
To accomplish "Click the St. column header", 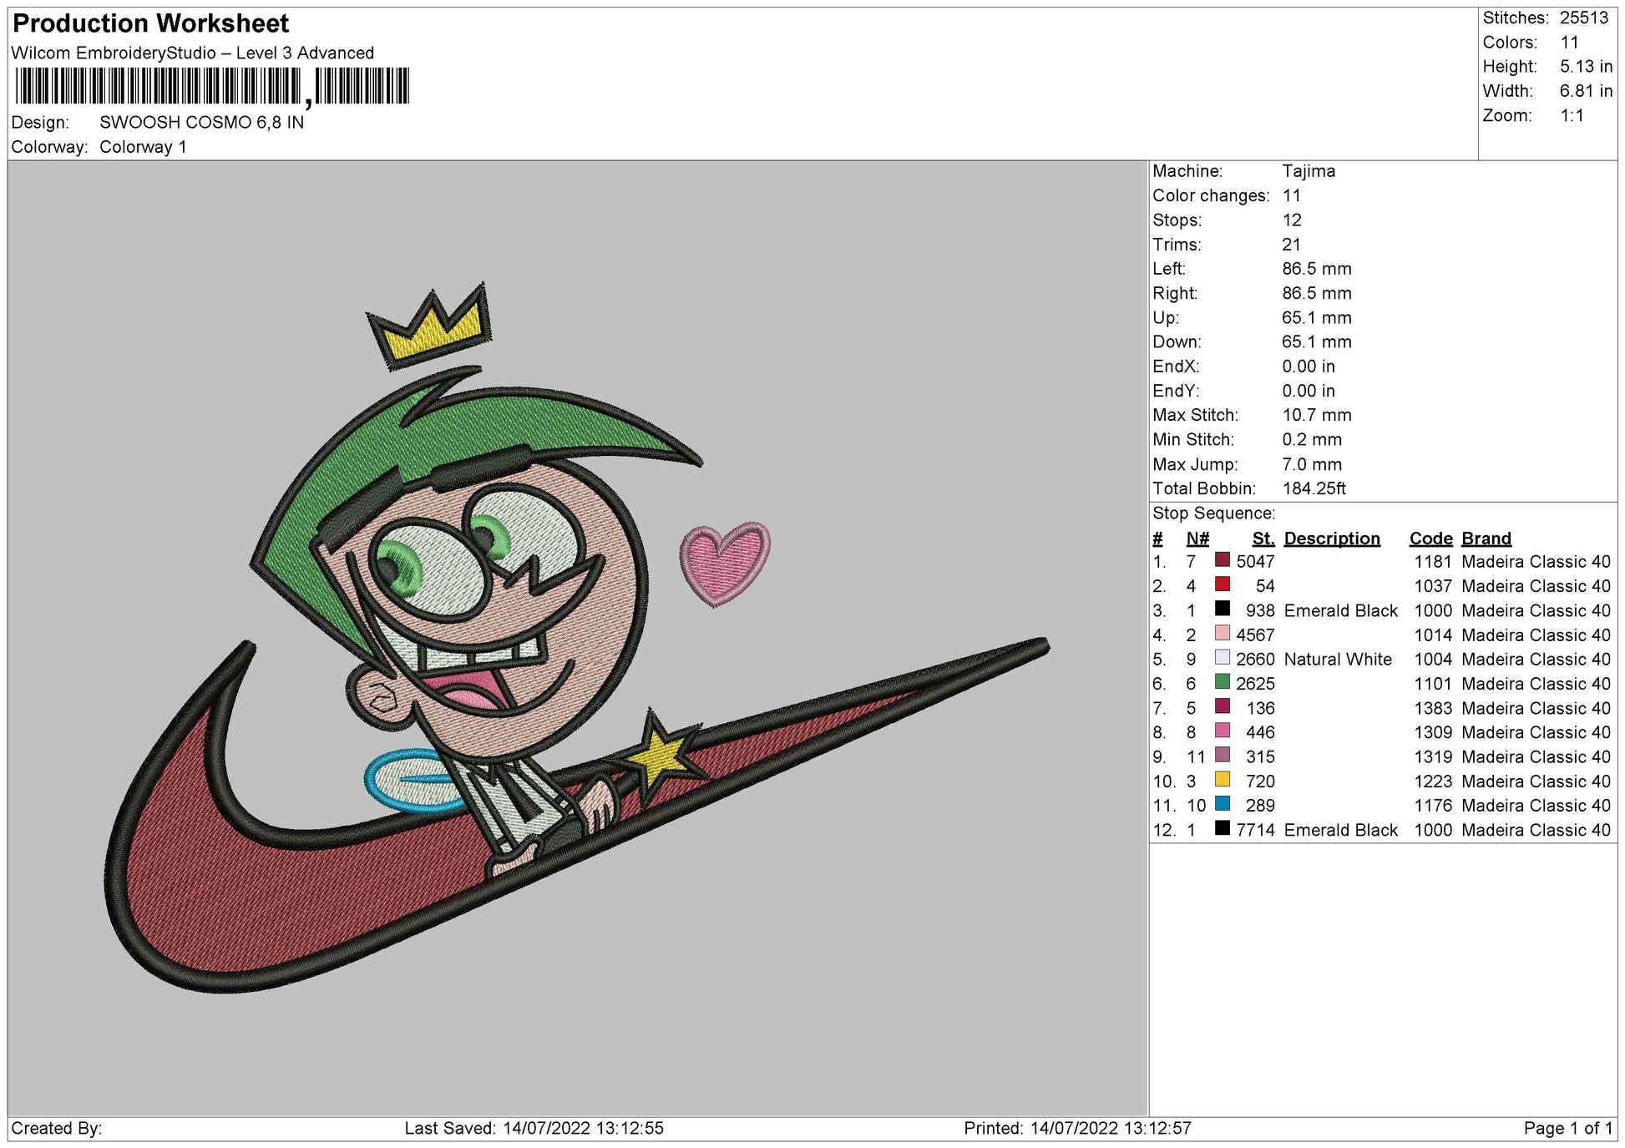I will 1263,539.
